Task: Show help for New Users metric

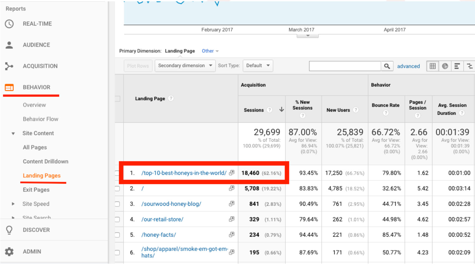Action: 356,110
